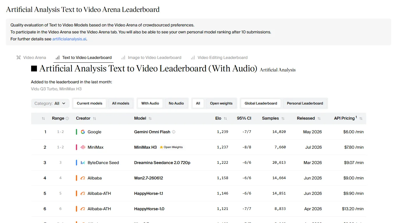Viewport: 397px width, 223px height.
Task: Click the release date Jul 2026
Action: tap(314, 147)
